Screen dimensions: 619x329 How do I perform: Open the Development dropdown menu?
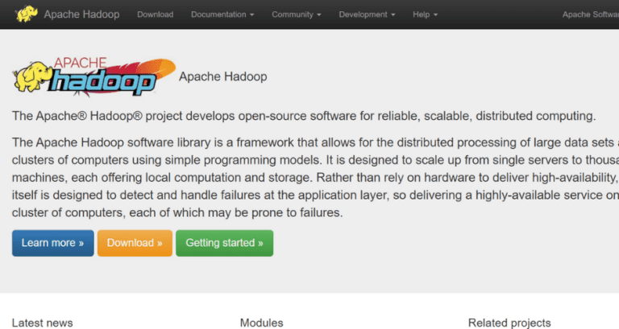(x=367, y=14)
